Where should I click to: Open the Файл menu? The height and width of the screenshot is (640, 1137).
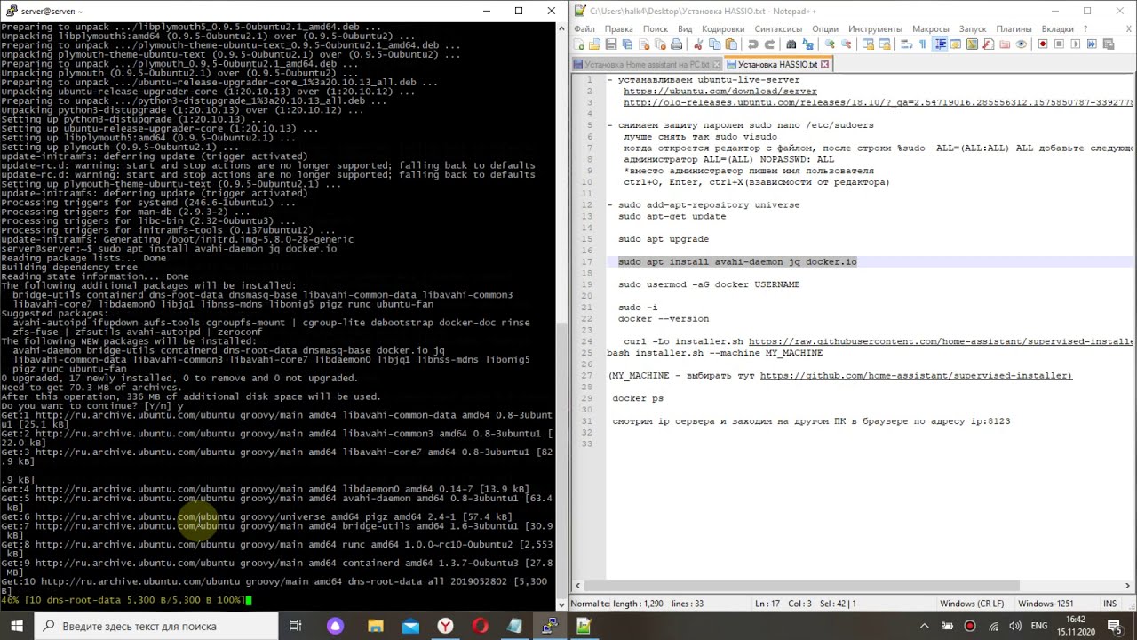[584, 29]
